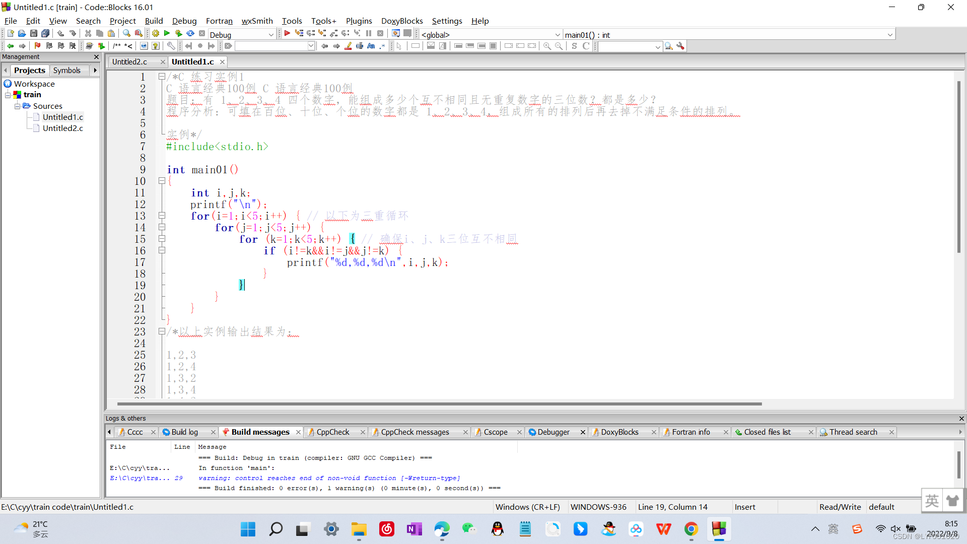This screenshot has width=967, height=544.
Task: Select Untitled2.c in the project tree
Action: [x=62, y=128]
